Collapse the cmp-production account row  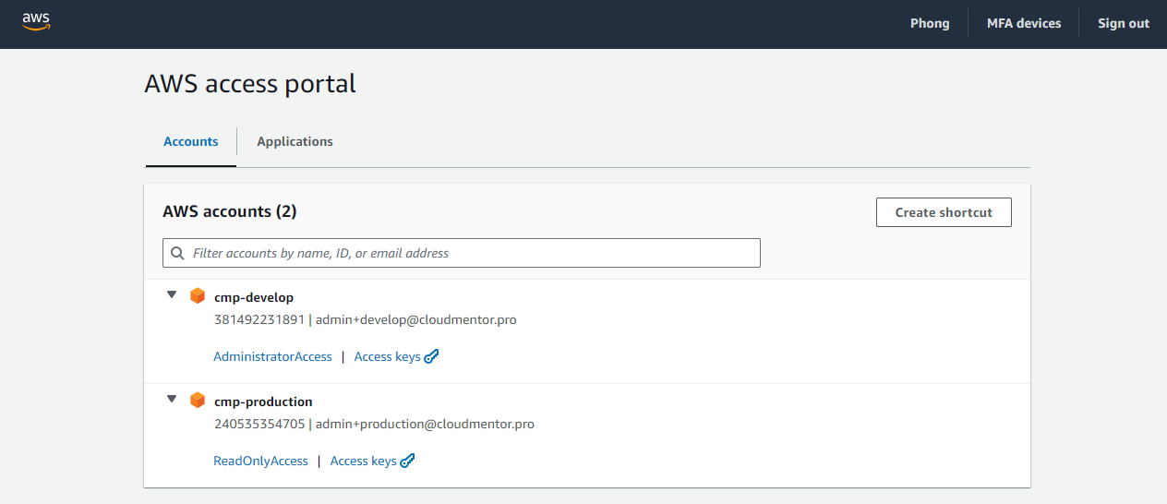[x=172, y=400]
